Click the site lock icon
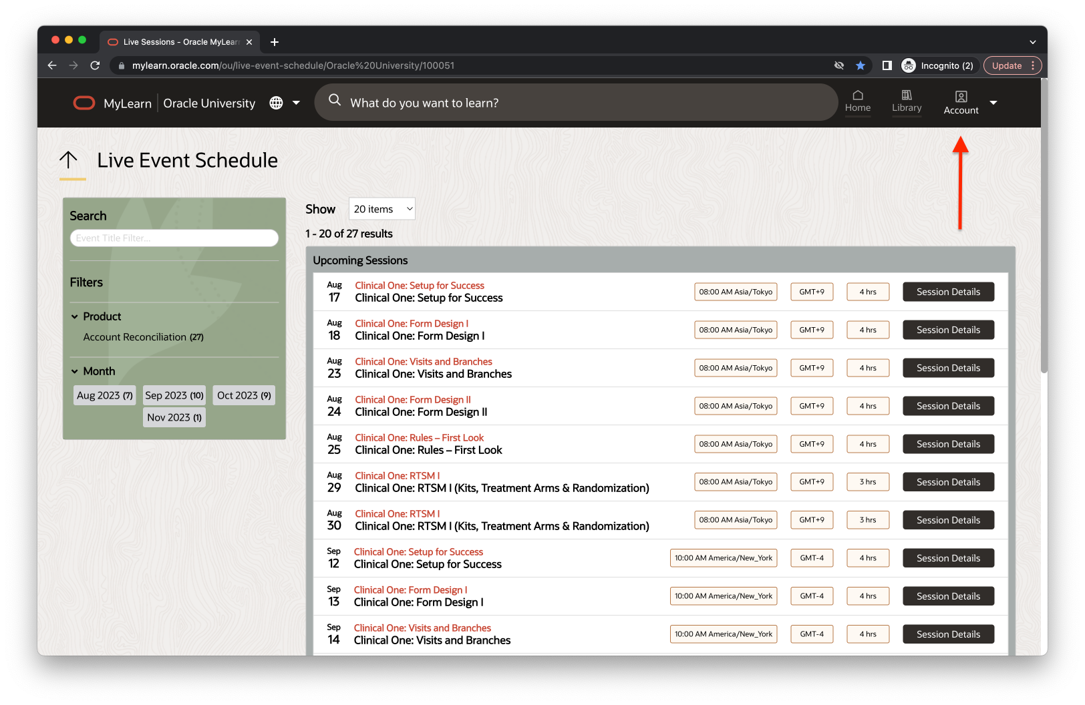Viewport: 1085px width, 705px height. pyautogui.click(x=121, y=65)
